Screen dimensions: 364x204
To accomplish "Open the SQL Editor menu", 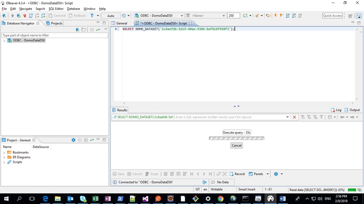I will pyautogui.click(x=56, y=9).
